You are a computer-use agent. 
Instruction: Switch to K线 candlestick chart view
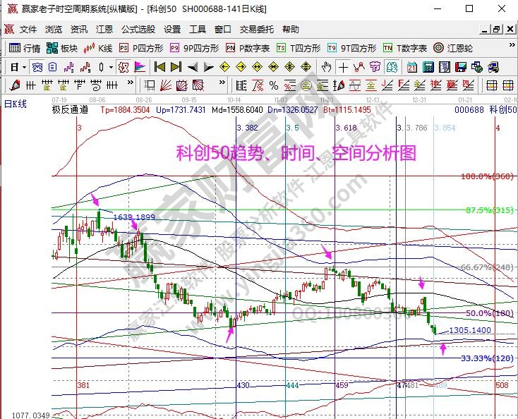click(x=98, y=48)
